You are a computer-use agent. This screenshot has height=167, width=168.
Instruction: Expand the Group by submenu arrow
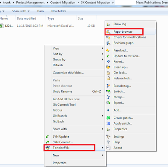pos(102,60)
